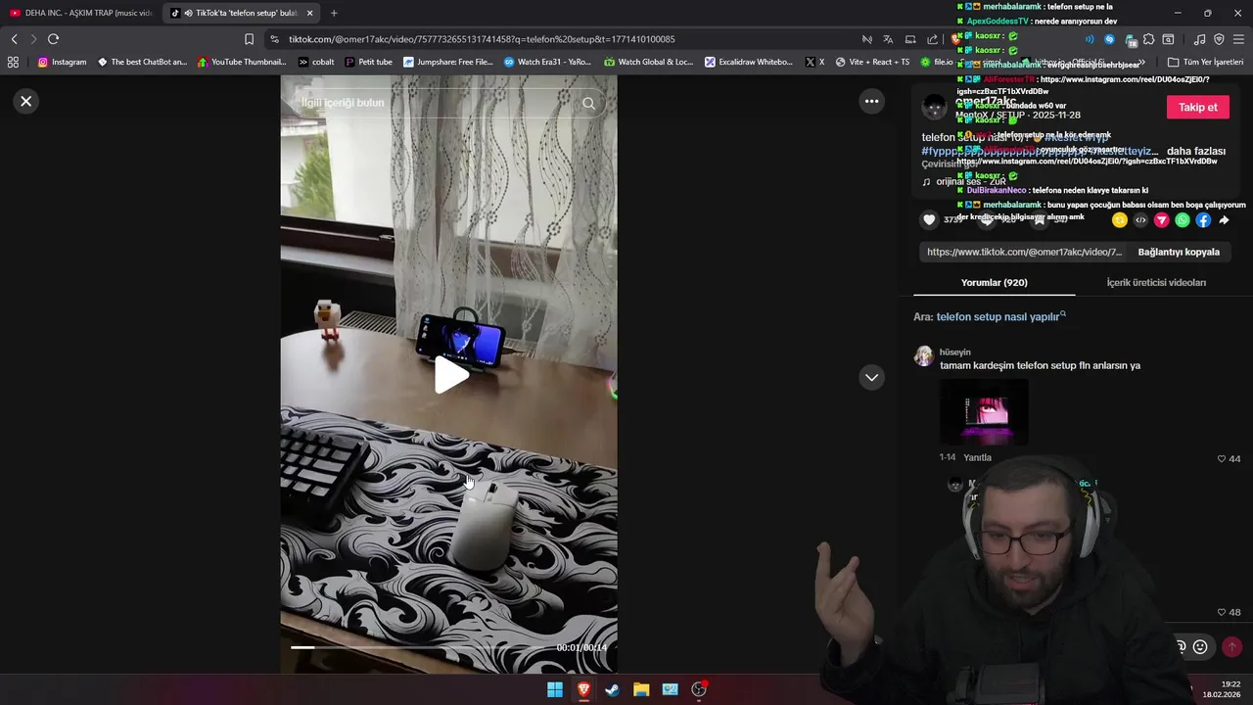The image size is (1253, 705).
Task: Open 'Tüm Yer İşaretleri' bookmarks folder
Action: tap(1206, 62)
